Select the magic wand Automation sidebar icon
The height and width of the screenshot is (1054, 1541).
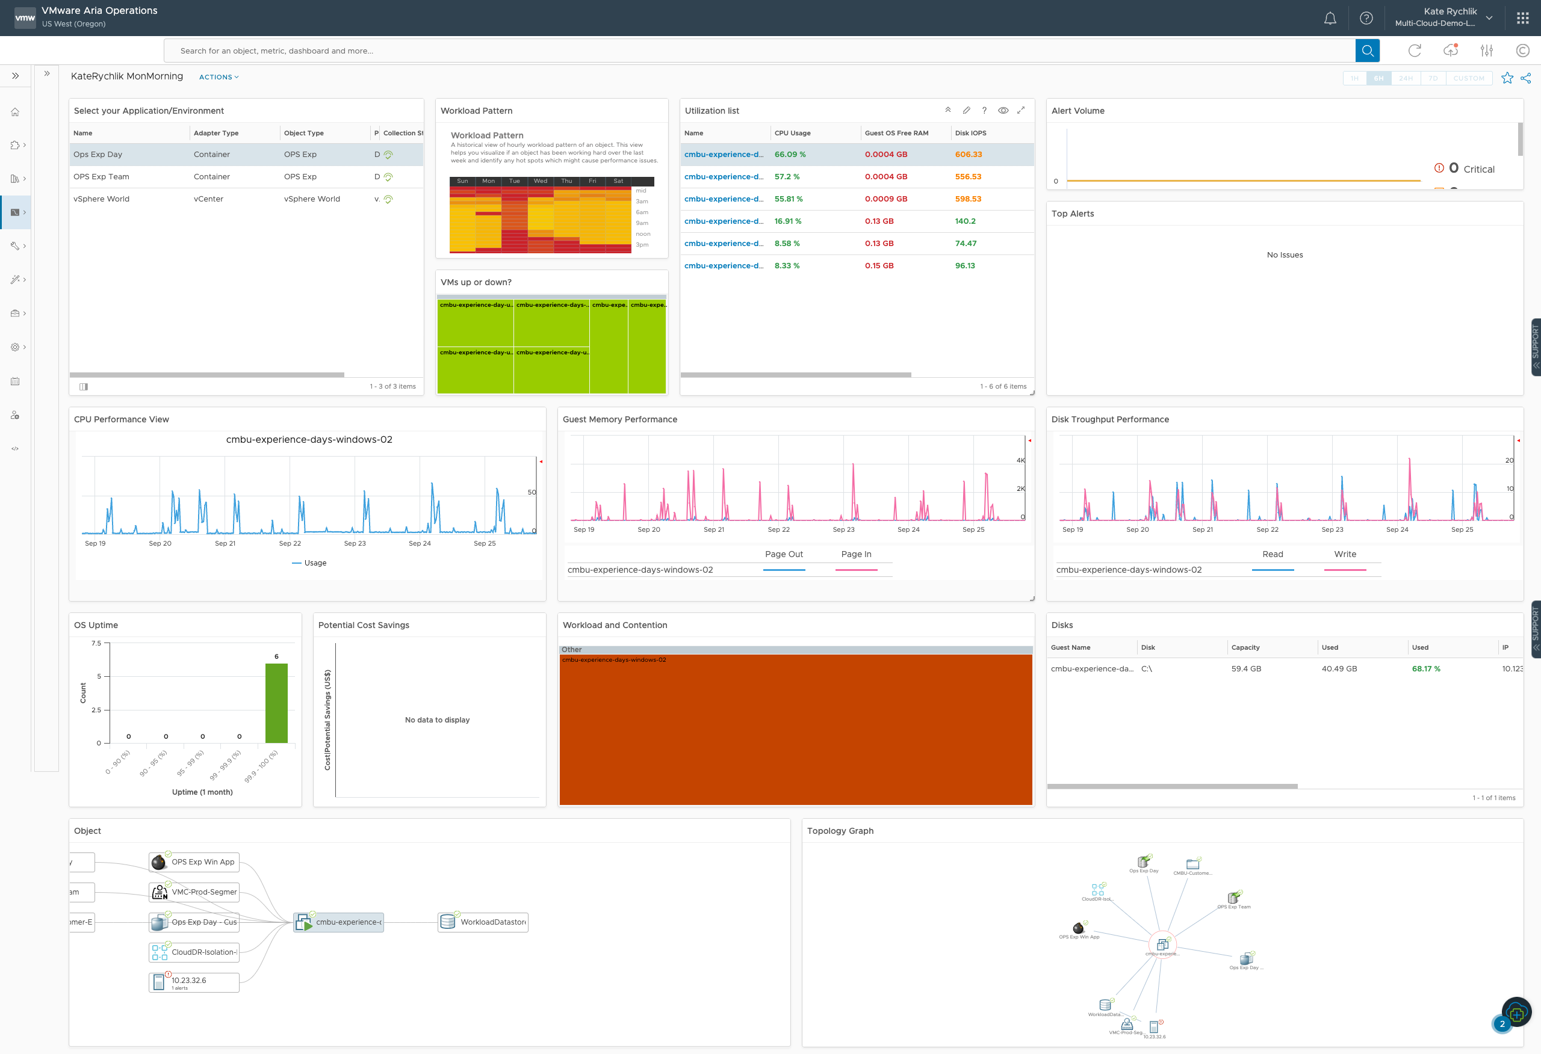click(14, 279)
